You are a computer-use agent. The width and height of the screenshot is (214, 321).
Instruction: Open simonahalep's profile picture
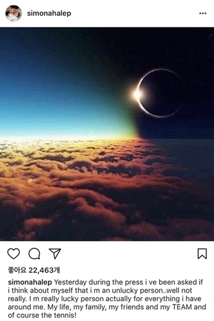tap(13, 13)
